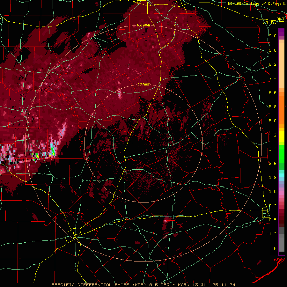Click the [PHAS] label above color bar
The image size is (287, 287).
pyautogui.click(x=270, y=22)
